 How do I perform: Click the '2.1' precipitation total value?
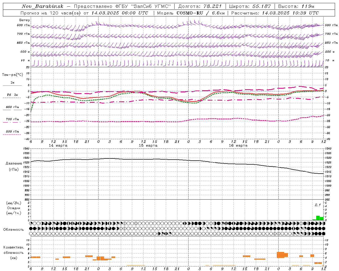tap(318, 205)
